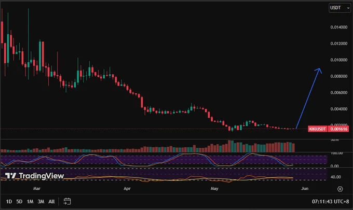Viewport: 353px width, 210px height.
Task: Click the 0.001616 current price tag
Action: 338,129
